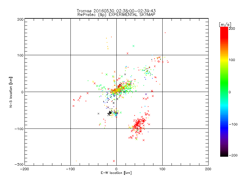Click the title line 'Tromsø 20160530 02:38:00-02:39:43'
245x184 pixels.
tap(116, 11)
